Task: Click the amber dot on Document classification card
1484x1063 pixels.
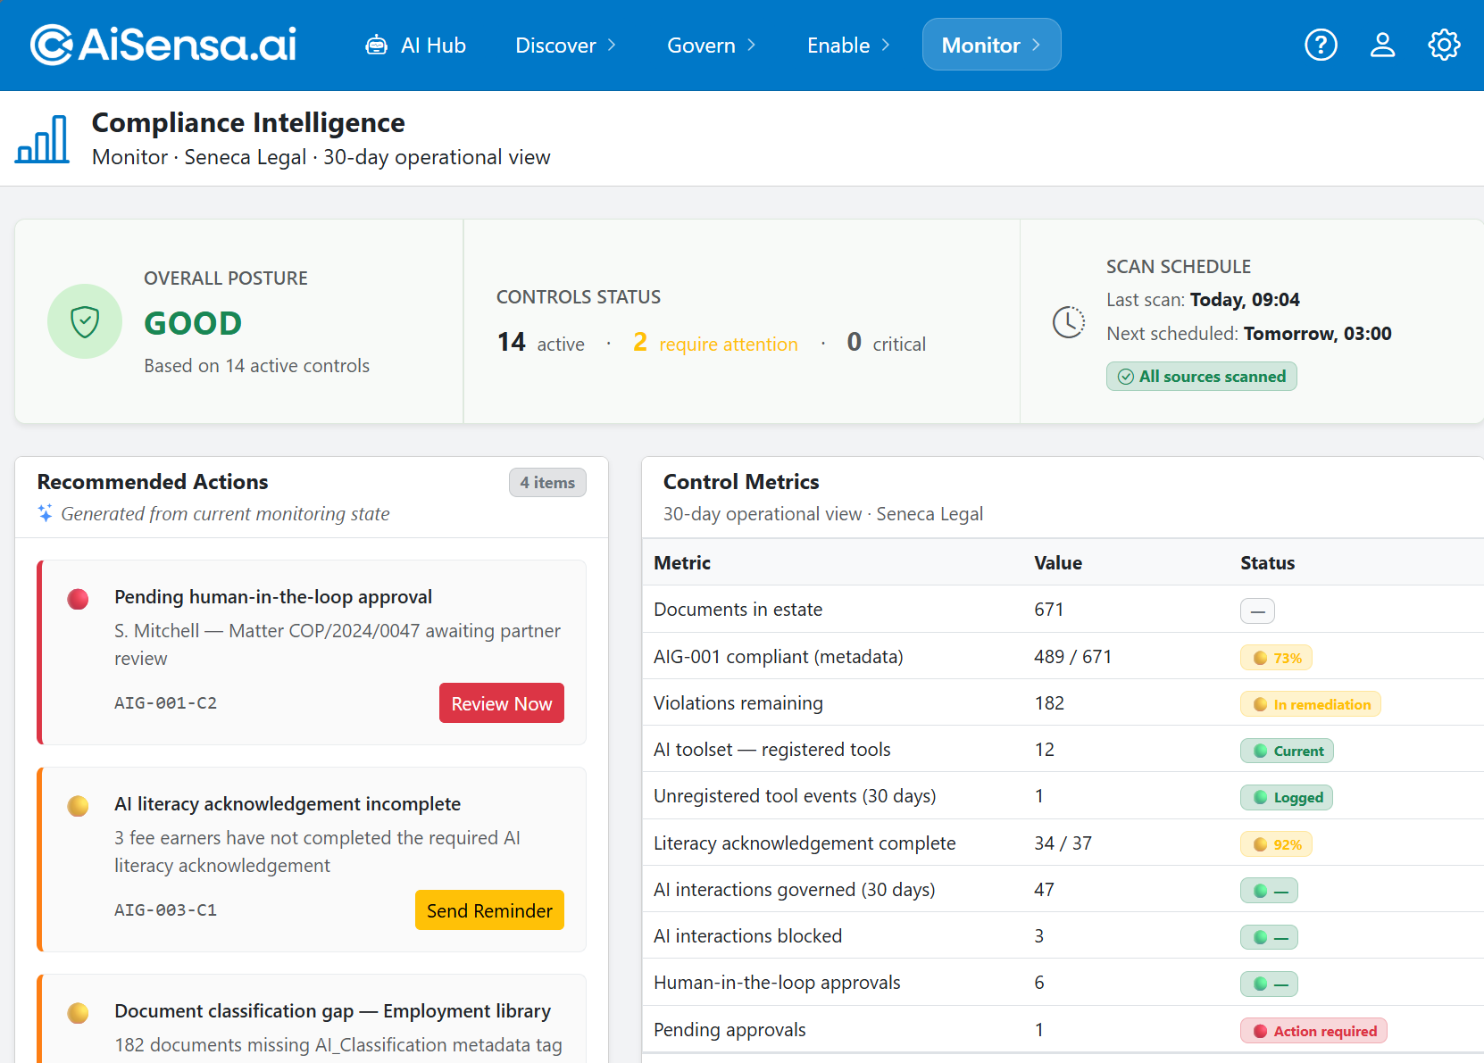Action: [x=78, y=1013]
